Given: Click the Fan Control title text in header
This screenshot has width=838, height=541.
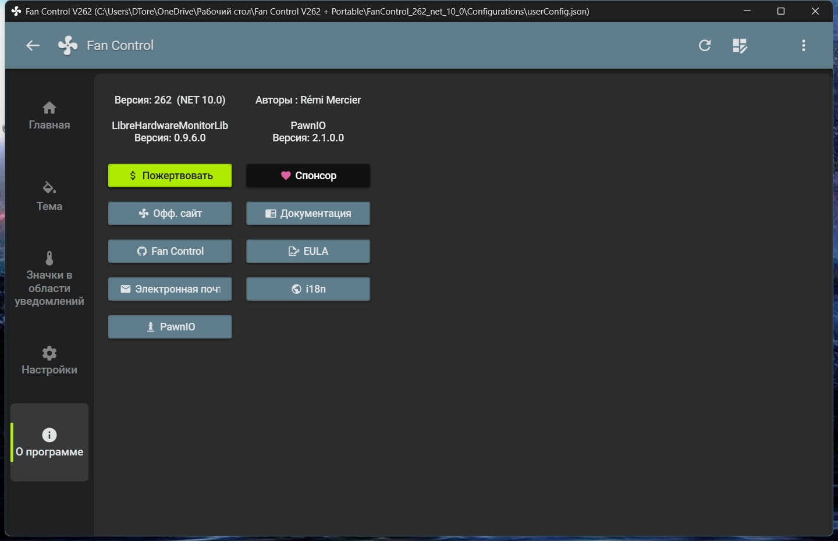Looking at the screenshot, I should (x=120, y=45).
